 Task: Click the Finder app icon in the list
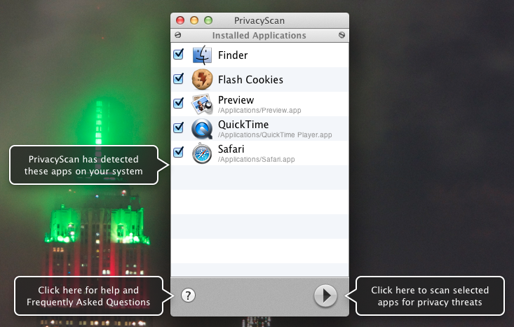pyautogui.click(x=202, y=55)
